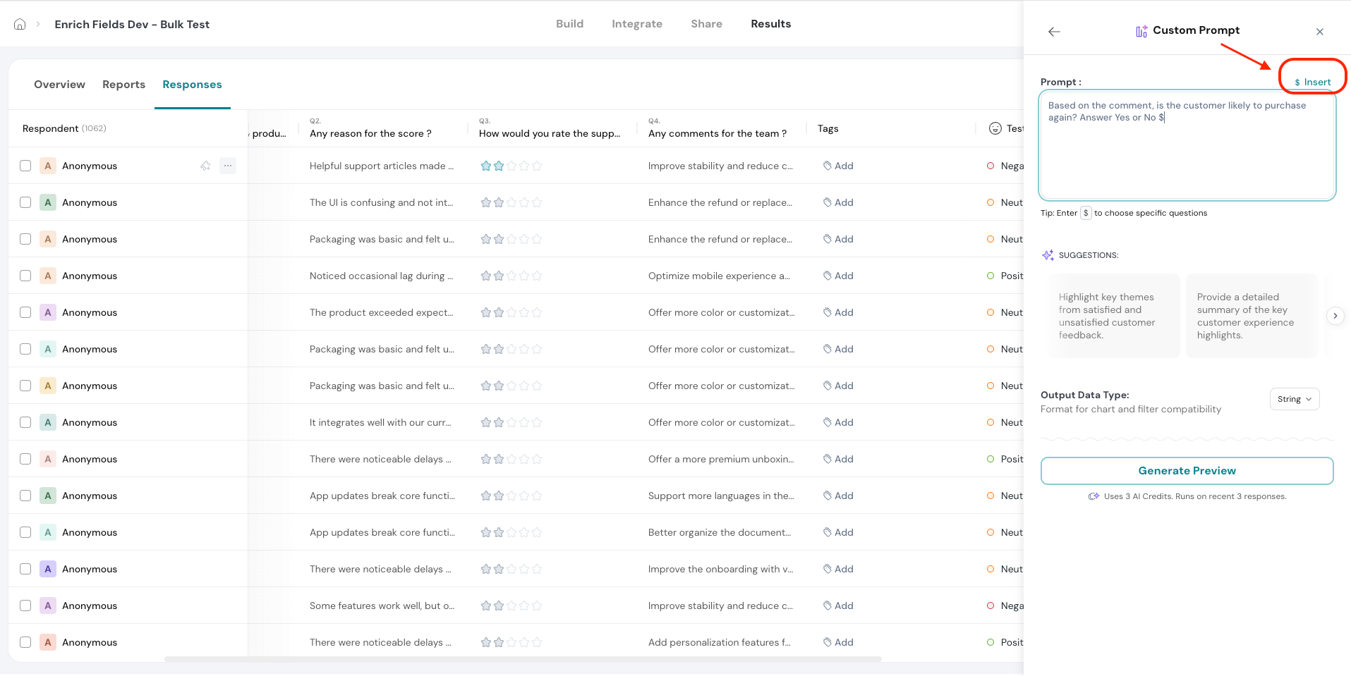This screenshot has width=1351, height=676.
Task: Open the Build section in top navigation
Action: [569, 24]
